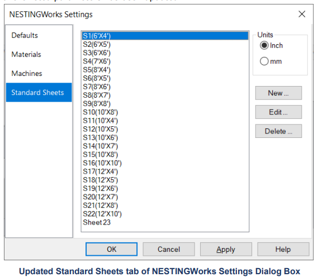This screenshot has width=318, height=277.
Task: Select sheet S1(6'X4') in list
Action: (165, 36)
